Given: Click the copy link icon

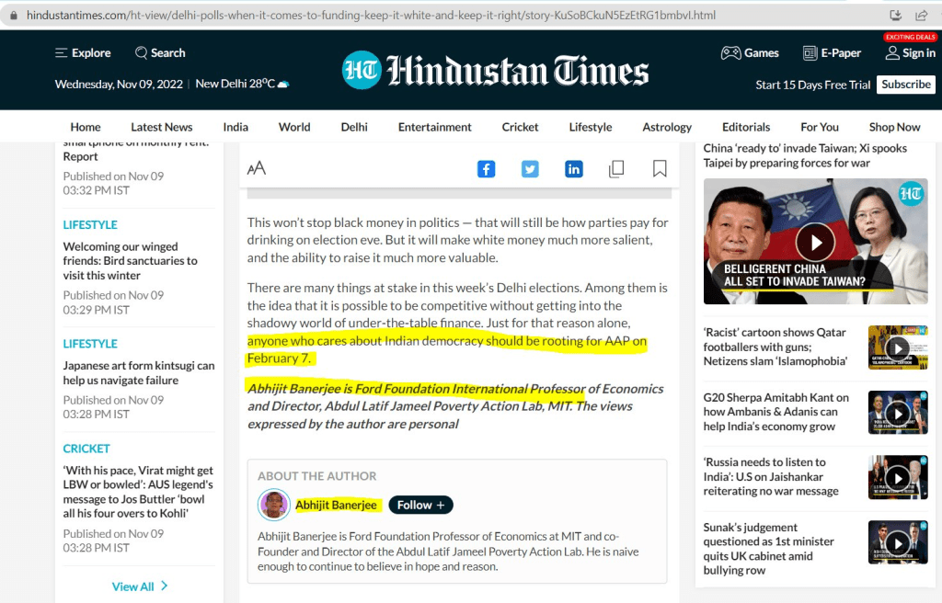Looking at the screenshot, I should tap(616, 169).
